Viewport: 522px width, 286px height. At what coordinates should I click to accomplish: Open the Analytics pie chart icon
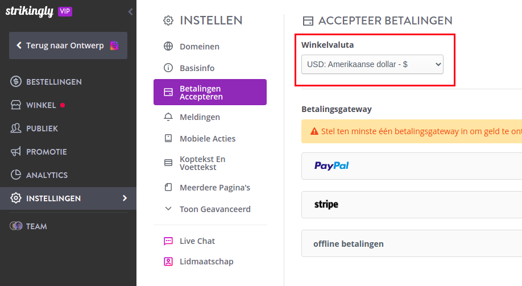pyautogui.click(x=16, y=175)
